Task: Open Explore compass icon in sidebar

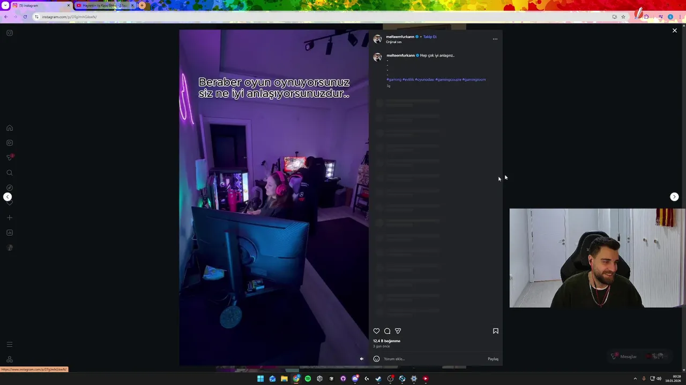Action: pos(10,188)
